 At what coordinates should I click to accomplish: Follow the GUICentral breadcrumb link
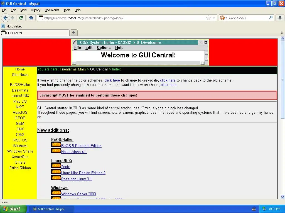(99, 69)
